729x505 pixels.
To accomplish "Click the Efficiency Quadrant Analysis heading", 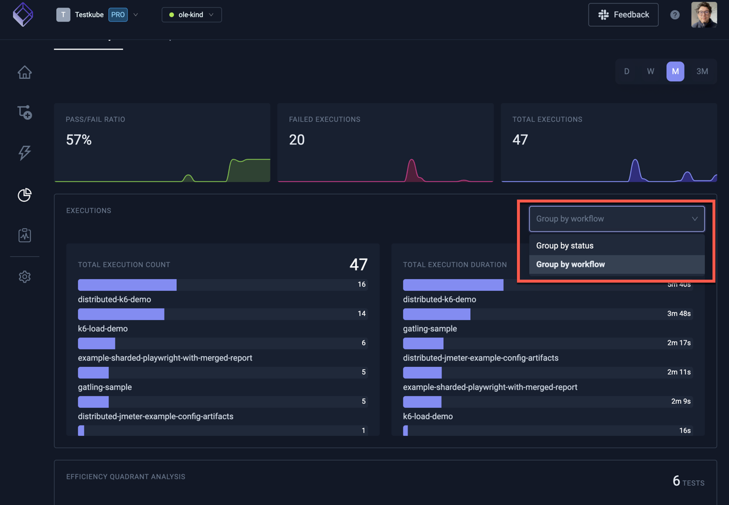I will point(126,477).
